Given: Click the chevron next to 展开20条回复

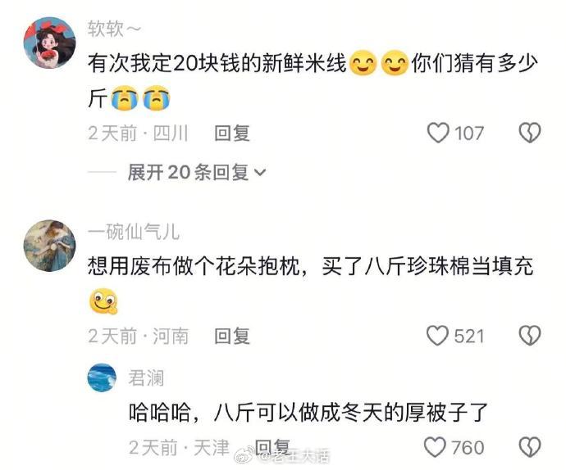Looking at the screenshot, I should (260, 173).
